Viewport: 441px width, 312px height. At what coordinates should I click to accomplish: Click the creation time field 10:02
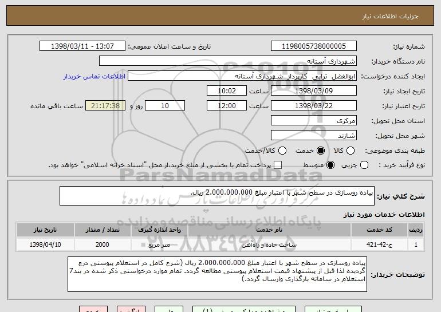pyautogui.click(x=227, y=91)
